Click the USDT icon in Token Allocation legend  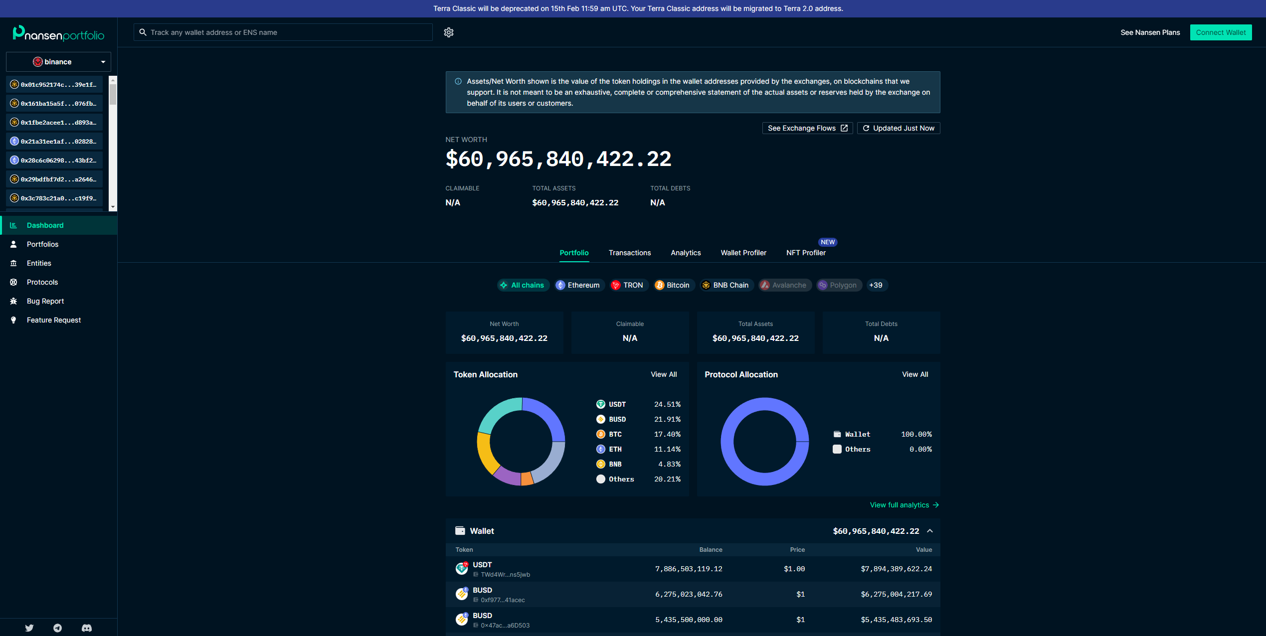click(601, 404)
